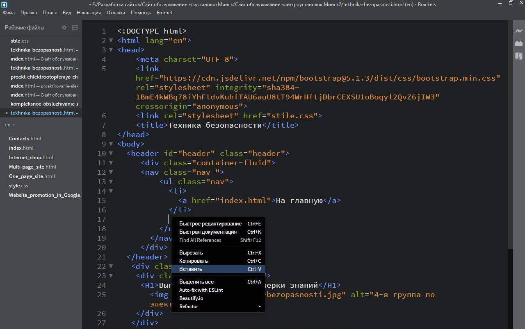Choose Вставить from the context menu
The height and width of the screenshot is (329, 525).
(191, 269)
